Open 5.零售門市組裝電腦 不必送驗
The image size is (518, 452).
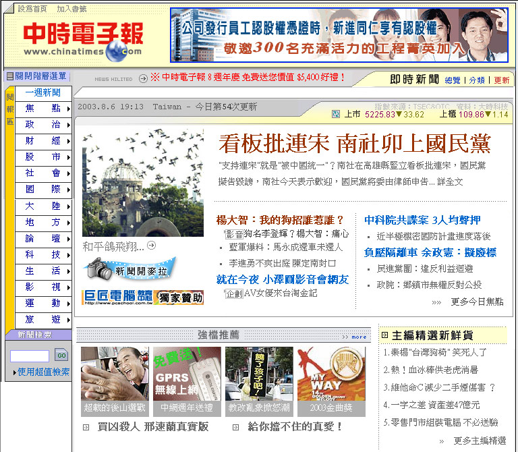(x=440, y=422)
